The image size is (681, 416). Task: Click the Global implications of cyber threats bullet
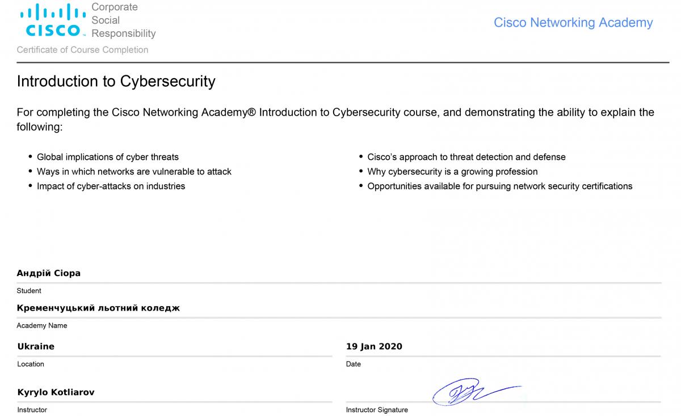(108, 157)
